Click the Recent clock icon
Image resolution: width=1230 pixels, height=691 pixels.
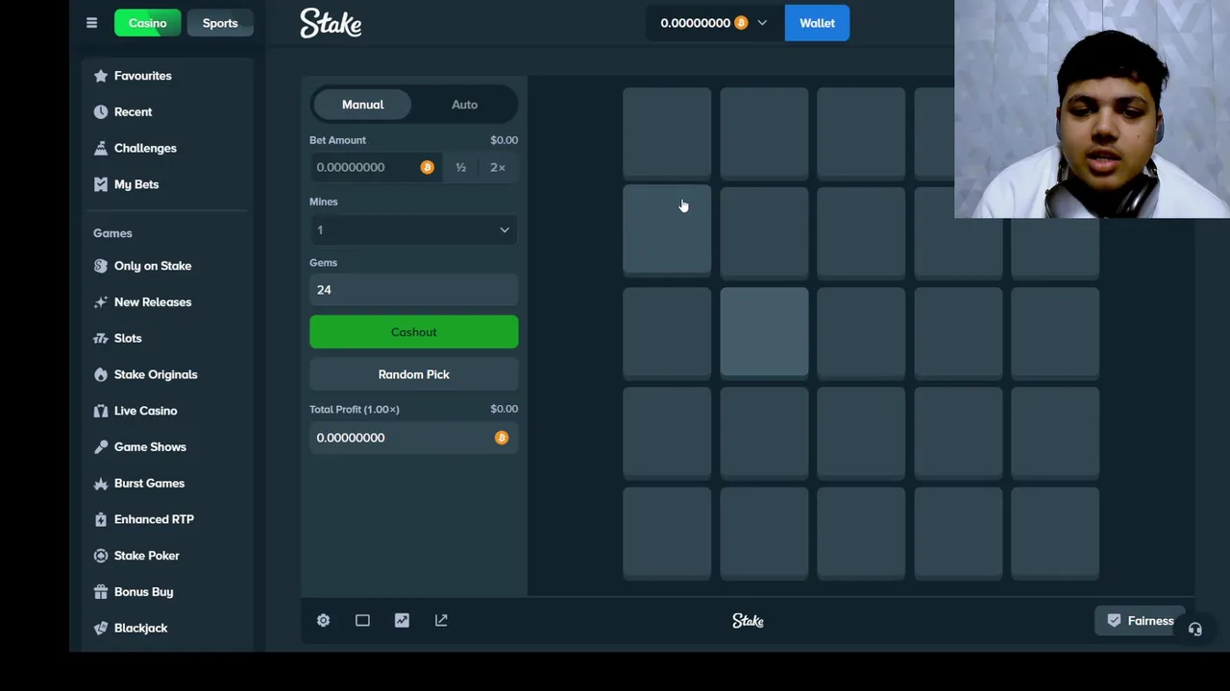click(x=101, y=112)
